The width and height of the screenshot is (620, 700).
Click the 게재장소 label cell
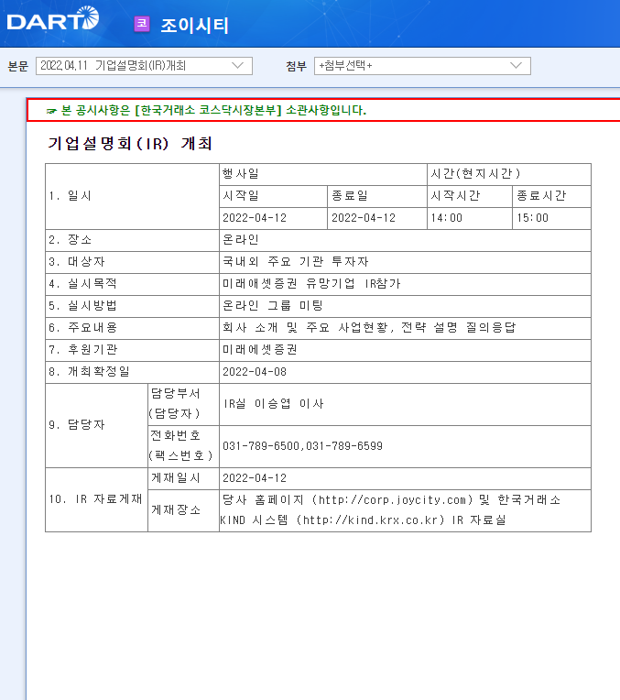pos(183,510)
